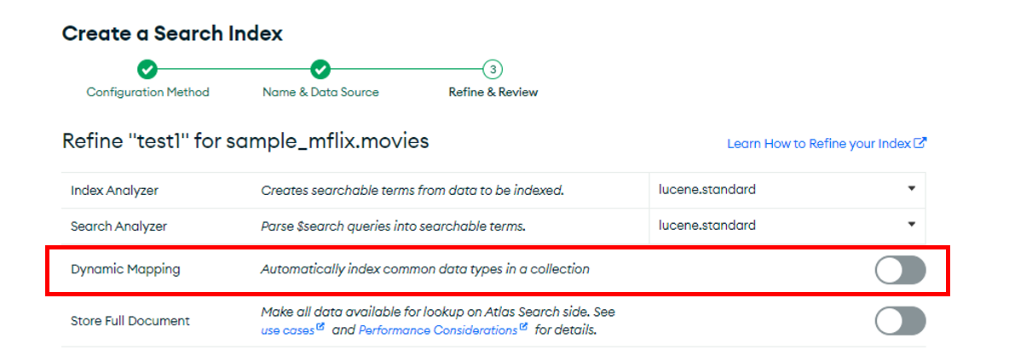Open Index Analyzer lucene.standard dropdown

[x=787, y=190]
